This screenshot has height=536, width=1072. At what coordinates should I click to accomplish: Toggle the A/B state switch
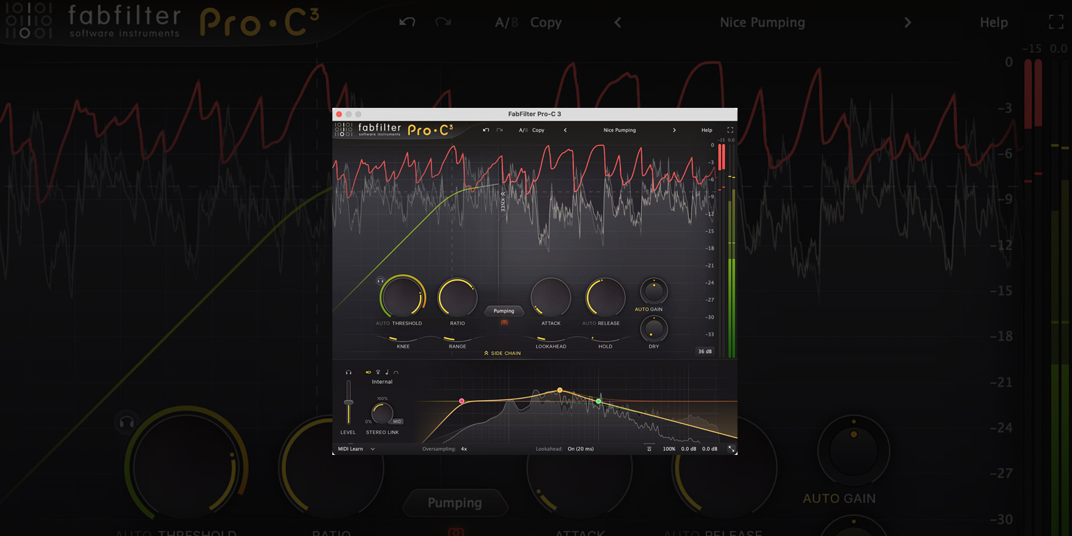click(x=523, y=130)
